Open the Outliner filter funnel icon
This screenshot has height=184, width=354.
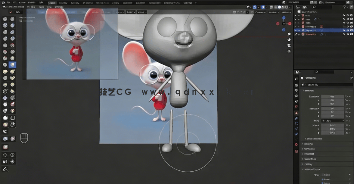point(344,7)
